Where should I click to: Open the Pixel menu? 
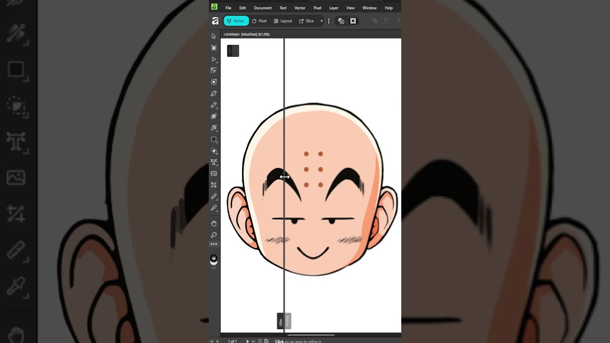point(317,8)
